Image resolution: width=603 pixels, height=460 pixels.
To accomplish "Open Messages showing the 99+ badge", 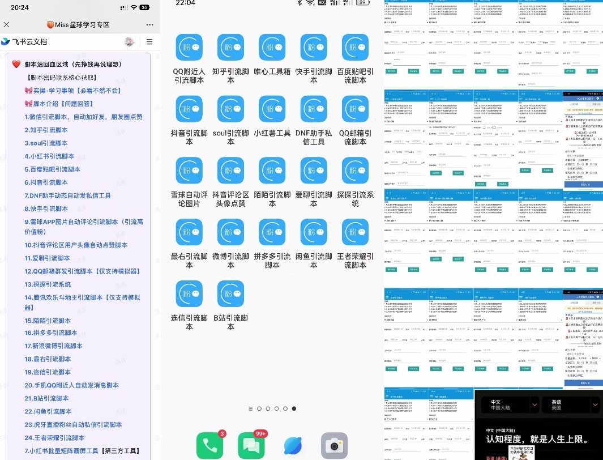I will point(251,446).
